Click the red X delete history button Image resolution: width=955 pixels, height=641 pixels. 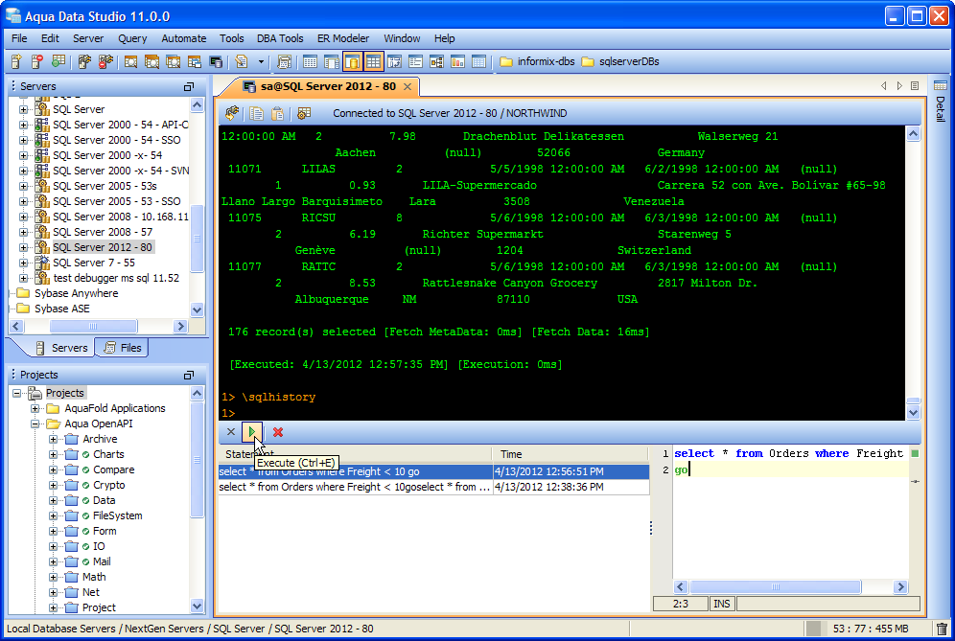click(x=278, y=432)
